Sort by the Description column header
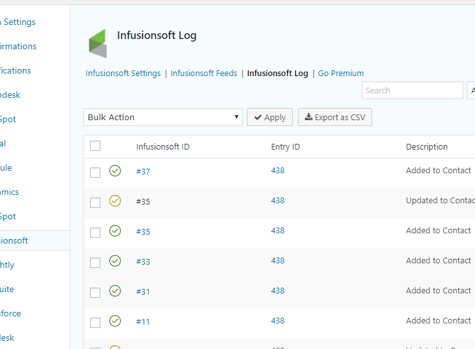 pyautogui.click(x=426, y=146)
